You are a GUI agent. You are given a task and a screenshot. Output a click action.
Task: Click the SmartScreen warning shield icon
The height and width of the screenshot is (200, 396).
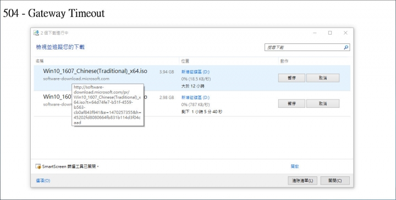point(38,166)
